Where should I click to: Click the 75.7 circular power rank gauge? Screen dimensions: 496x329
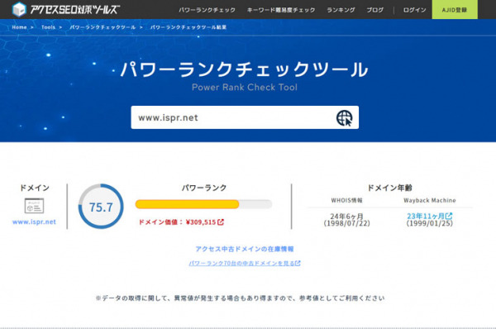(101, 207)
